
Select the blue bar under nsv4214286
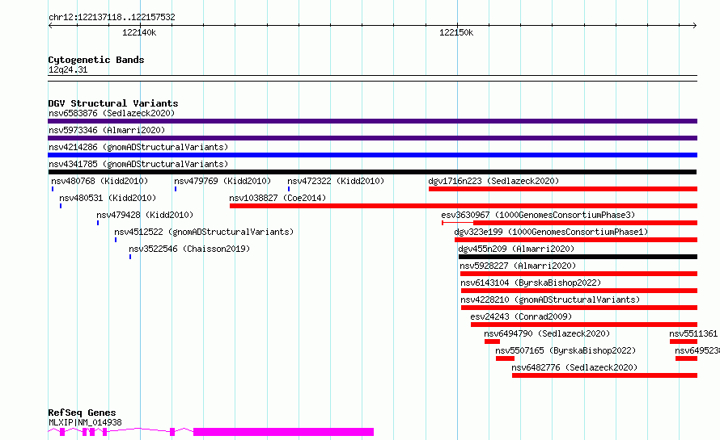point(372,155)
